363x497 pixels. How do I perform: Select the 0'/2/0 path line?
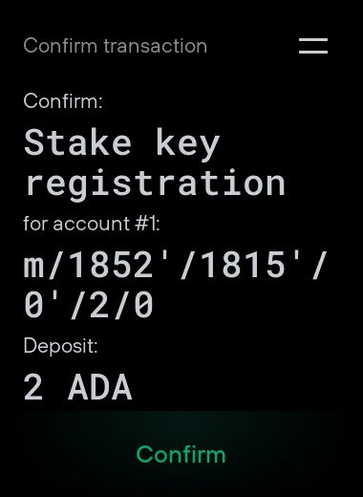(89, 306)
